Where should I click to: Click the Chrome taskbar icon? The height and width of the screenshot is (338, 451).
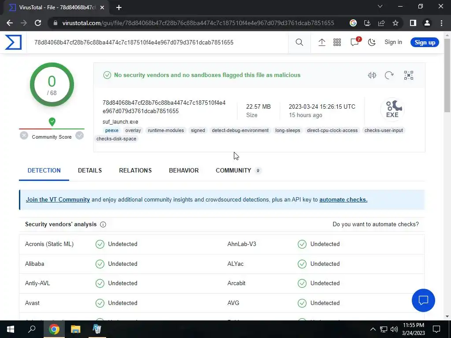pyautogui.click(x=54, y=329)
